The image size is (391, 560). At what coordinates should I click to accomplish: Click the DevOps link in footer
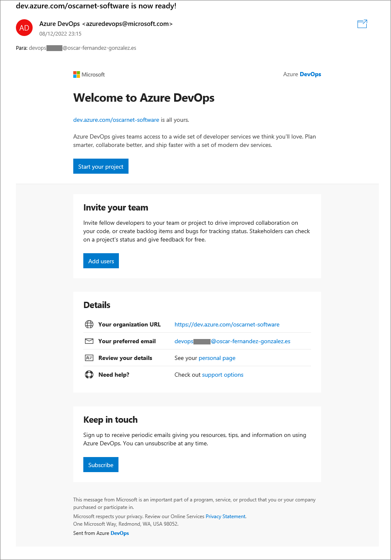point(120,533)
